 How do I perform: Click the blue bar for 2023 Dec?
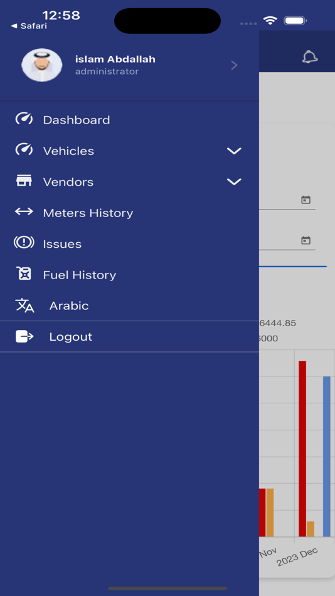(x=327, y=457)
